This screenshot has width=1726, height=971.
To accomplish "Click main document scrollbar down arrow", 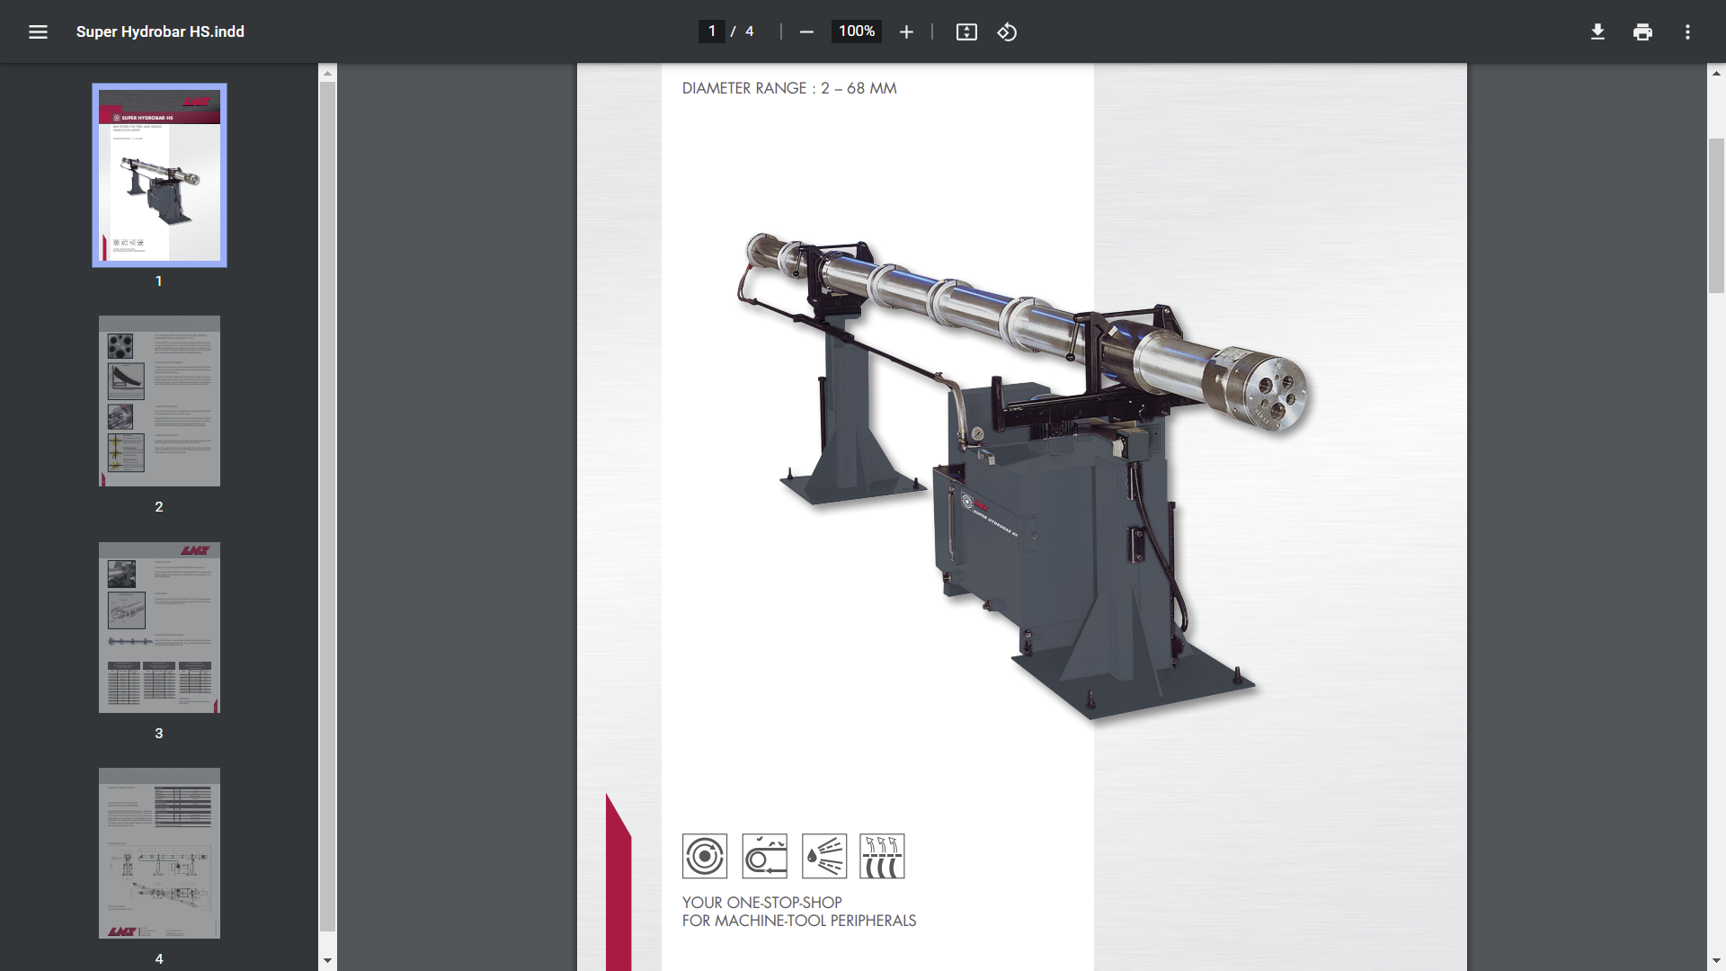I will tap(1716, 960).
